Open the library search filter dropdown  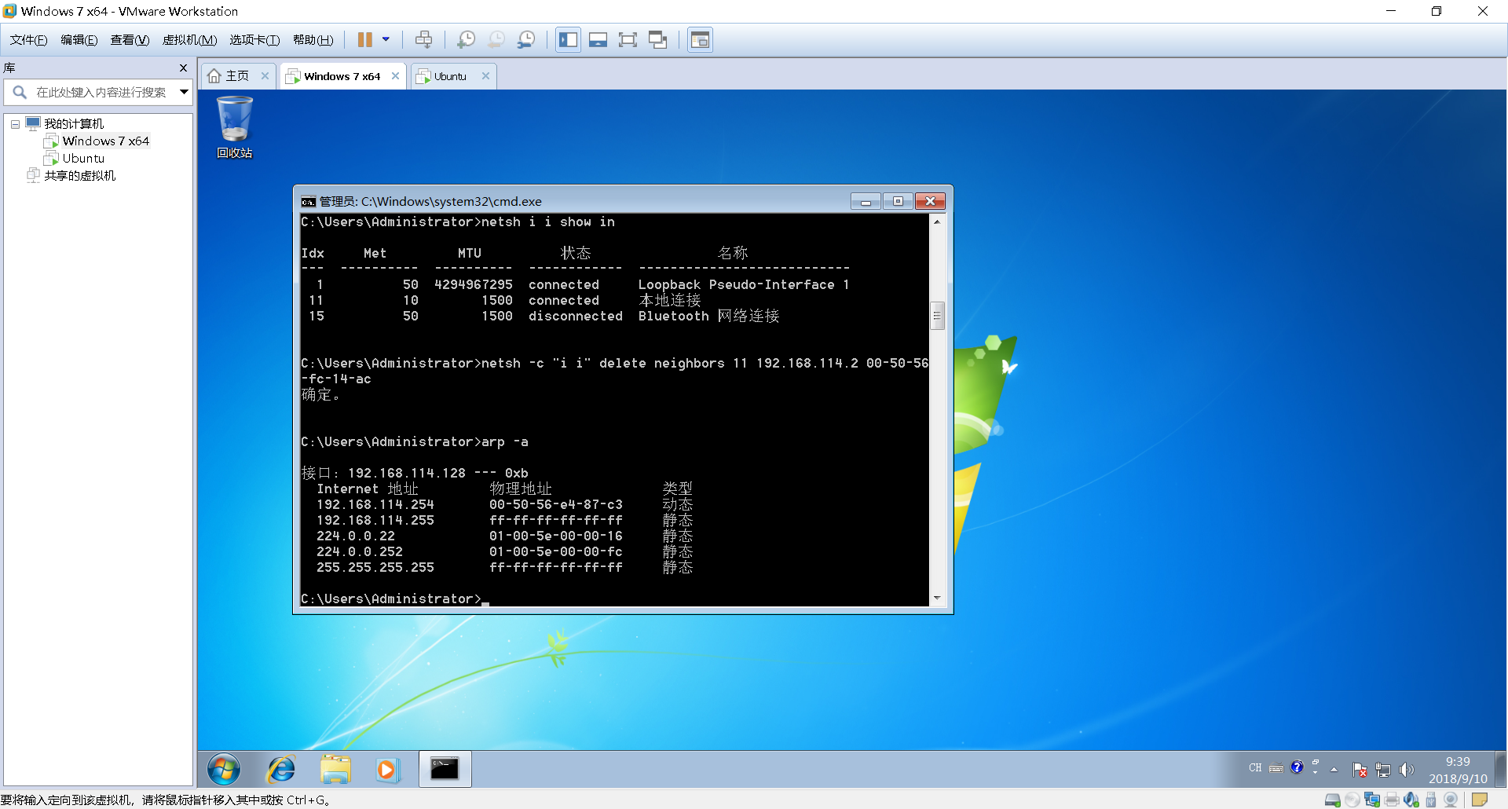tap(184, 92)
